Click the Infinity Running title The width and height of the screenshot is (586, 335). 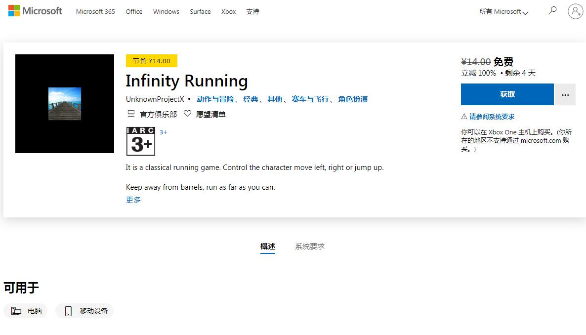(186, 81)
